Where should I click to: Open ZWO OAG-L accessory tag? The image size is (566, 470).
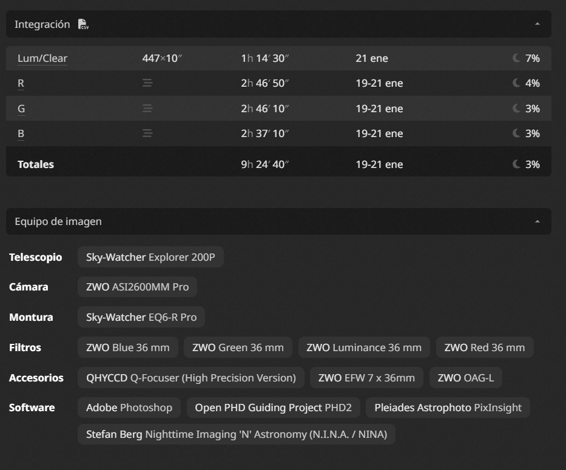[466, 378]
